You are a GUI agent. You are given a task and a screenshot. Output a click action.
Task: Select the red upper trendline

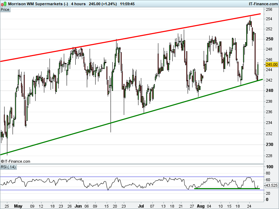(130, 38)
